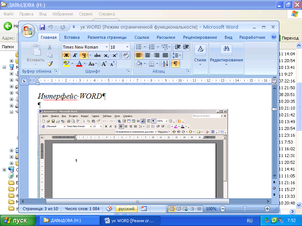Toggle italic (К) formatting

pos(75,55)
